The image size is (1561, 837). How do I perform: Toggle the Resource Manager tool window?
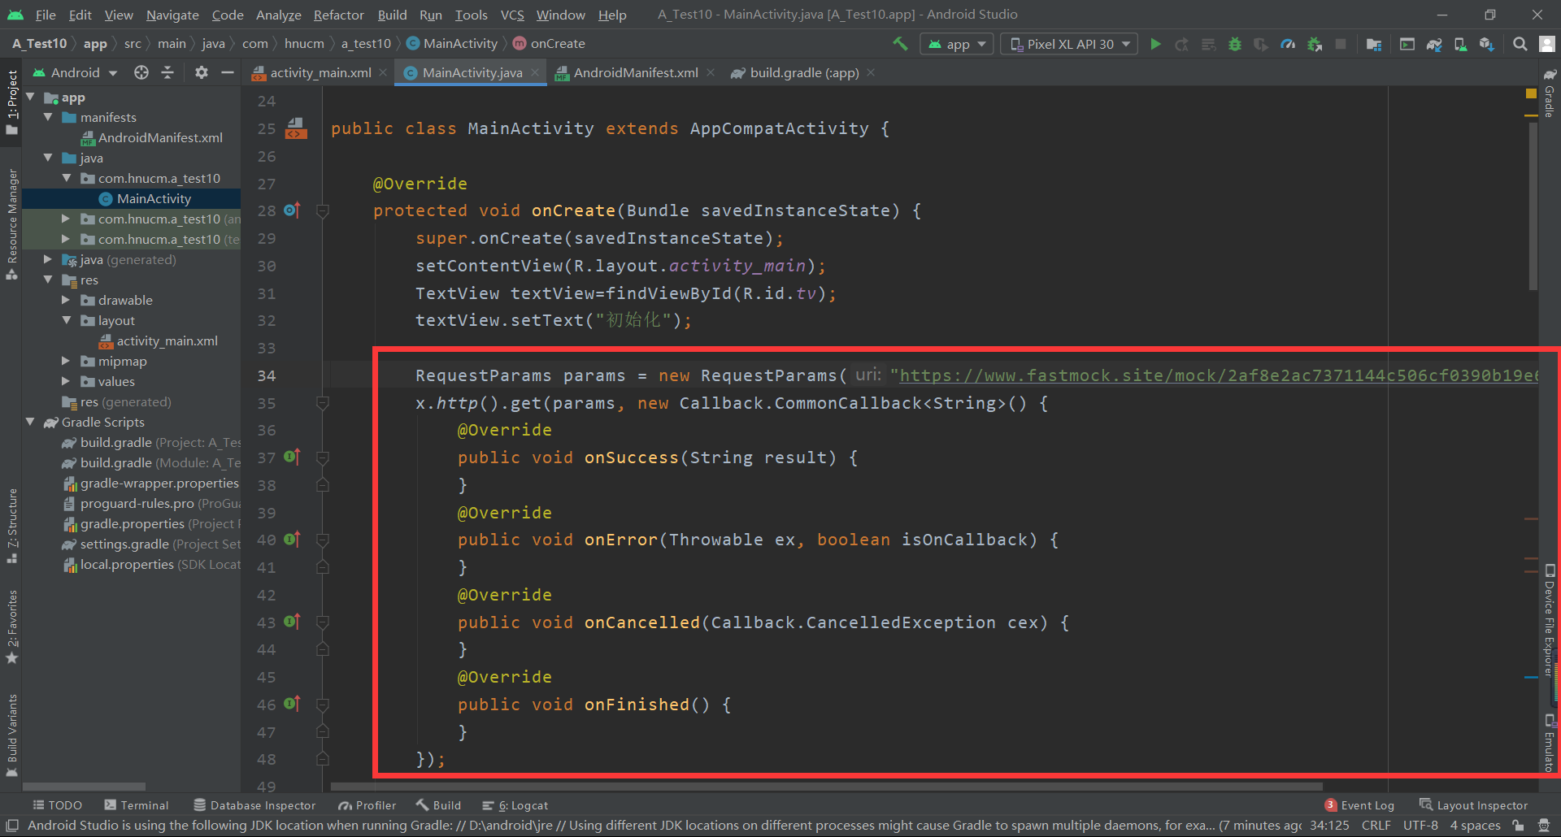click(11, 225)
